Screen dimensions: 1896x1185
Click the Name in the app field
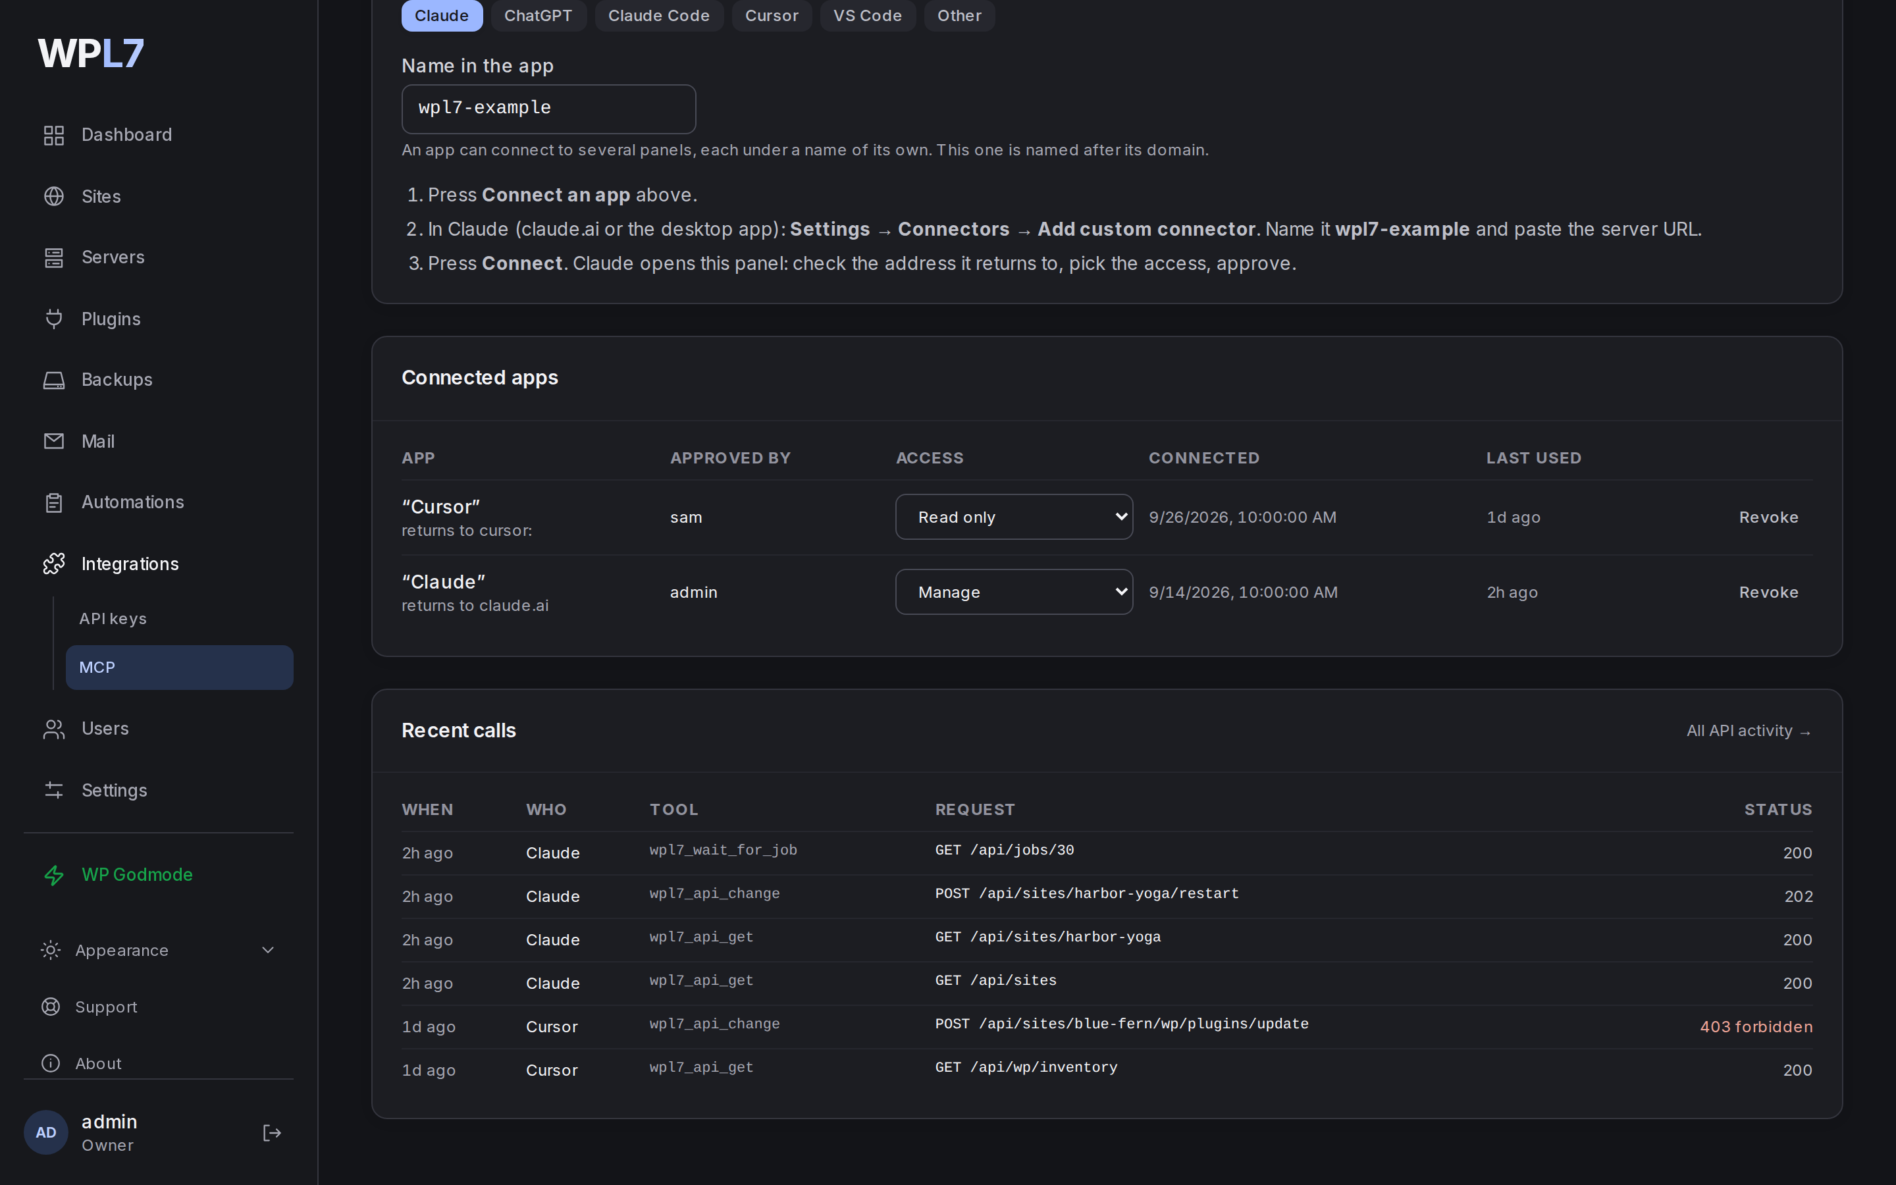coord(548,109)
